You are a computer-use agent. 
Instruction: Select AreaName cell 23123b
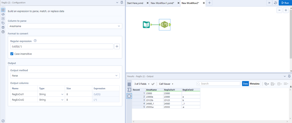pos(154,100)
